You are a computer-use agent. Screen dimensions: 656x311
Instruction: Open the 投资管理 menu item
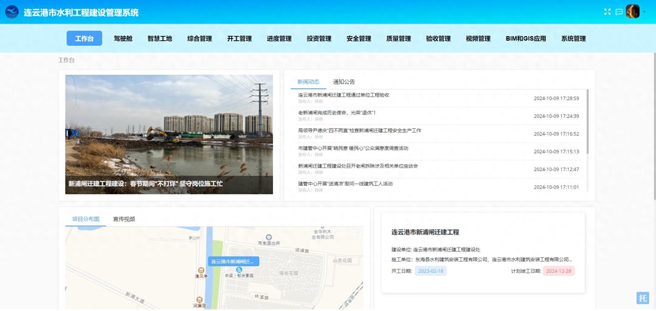click(x=319, y=39)
